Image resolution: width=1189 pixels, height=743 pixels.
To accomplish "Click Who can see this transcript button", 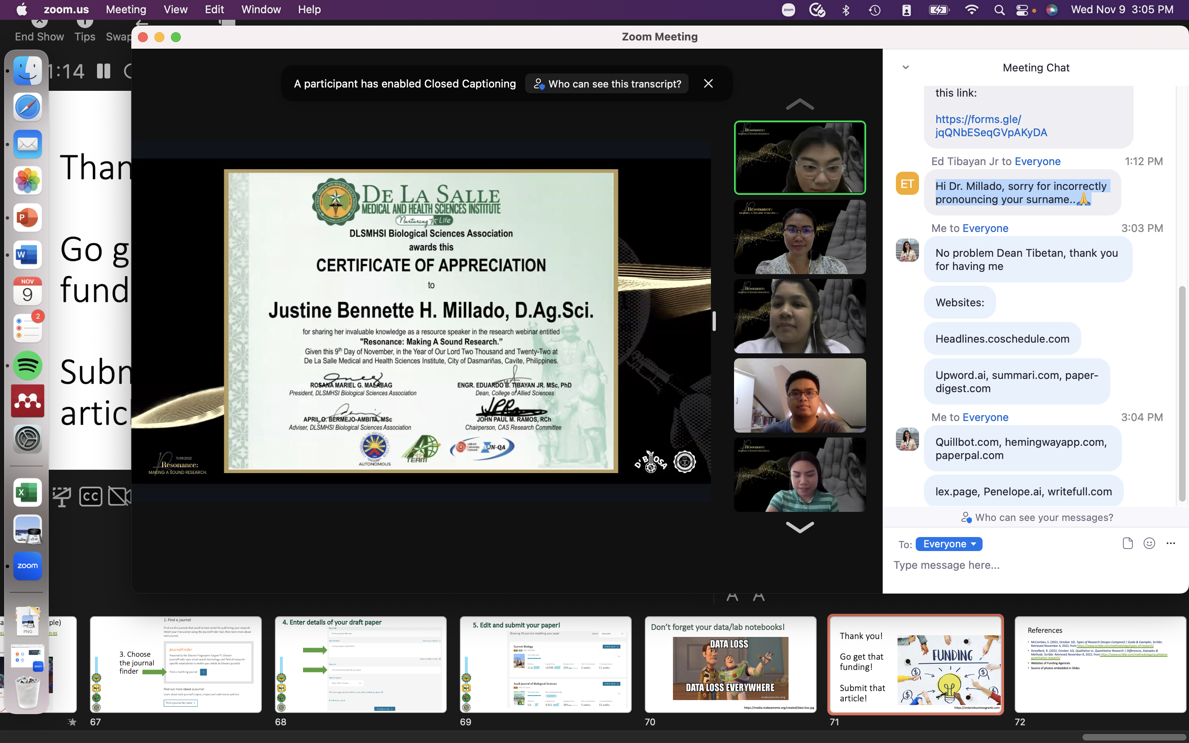I will 607,84.
